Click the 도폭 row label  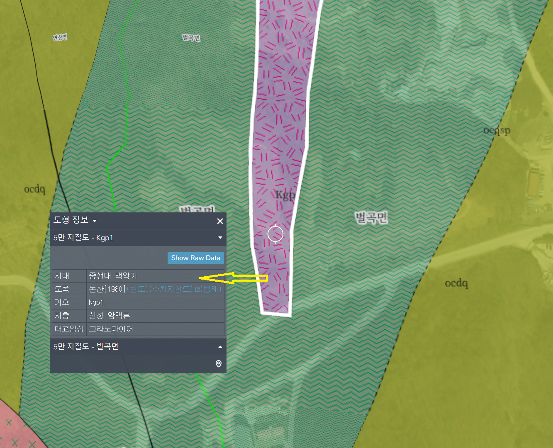tap(62, 289)
